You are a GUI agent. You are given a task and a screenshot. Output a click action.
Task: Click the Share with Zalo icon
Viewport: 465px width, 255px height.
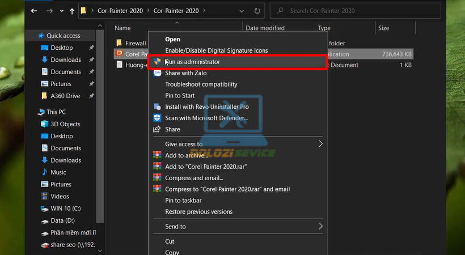[x=157, y=73]
